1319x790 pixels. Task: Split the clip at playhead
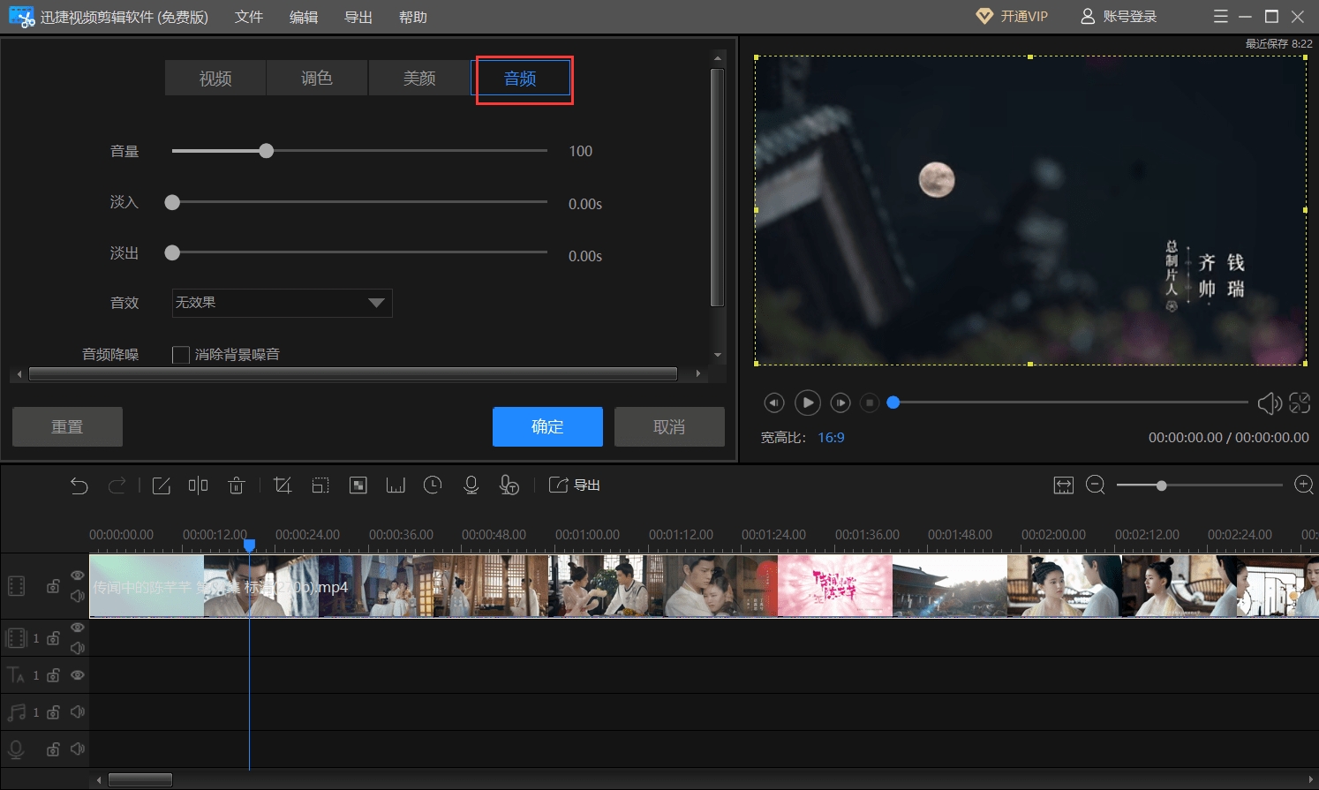click(x=199, y=485)
